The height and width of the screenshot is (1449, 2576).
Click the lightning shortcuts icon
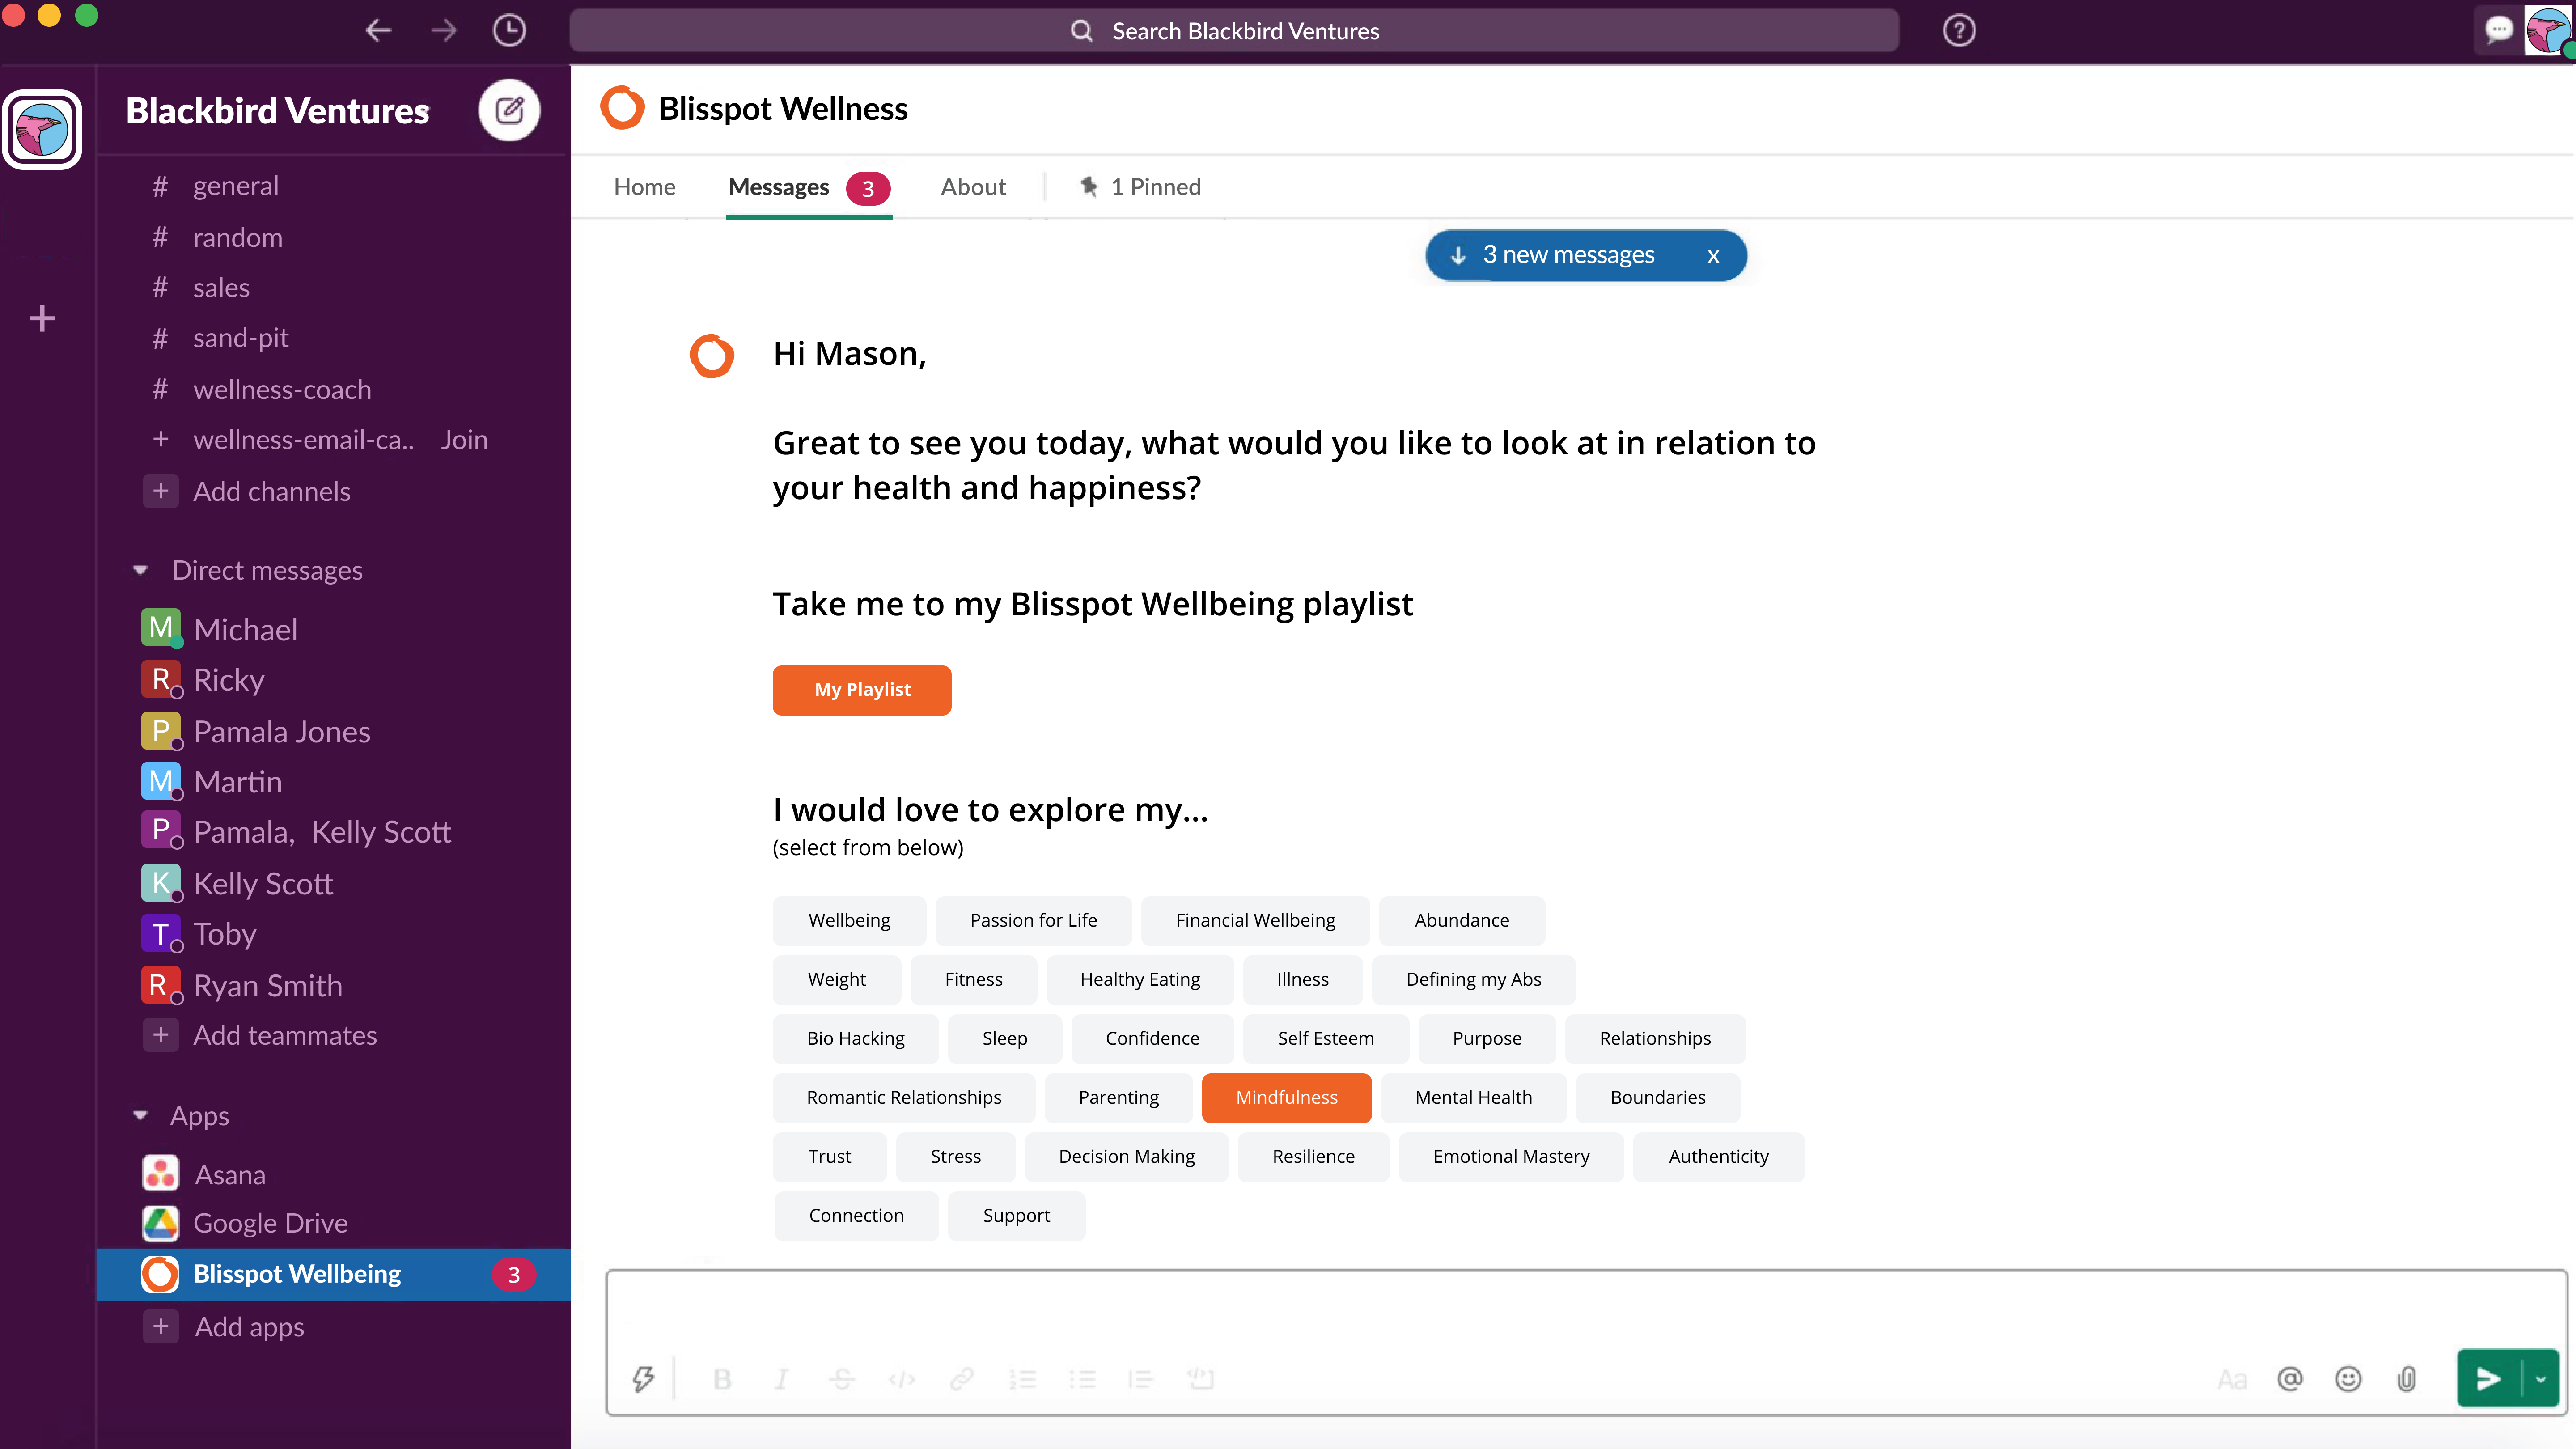pyautogui.click(x=643, y=1379)
